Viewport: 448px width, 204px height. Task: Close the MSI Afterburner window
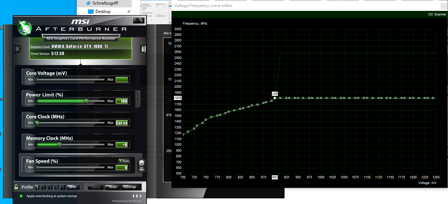[142, 20]
